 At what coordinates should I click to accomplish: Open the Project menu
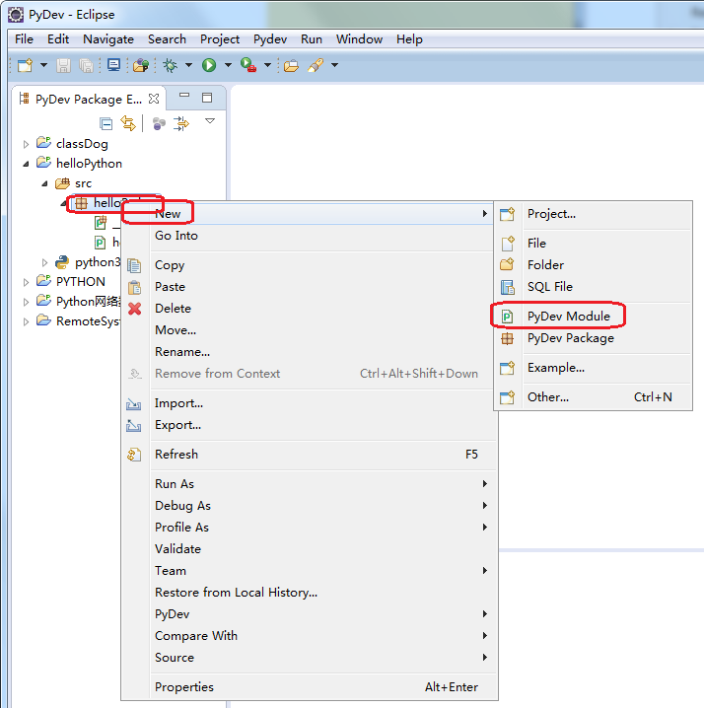click(x=220, y=39)
